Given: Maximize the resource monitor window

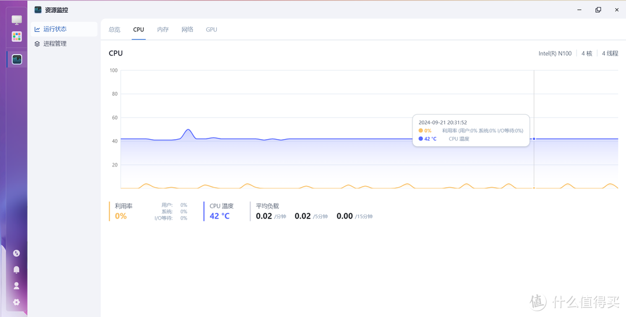Looking at the screenshot, I should coord(598,10).
